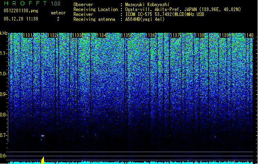Click the 1132 time marker
The width and height of the screenshot is (258, 164).
coord(53,35)
